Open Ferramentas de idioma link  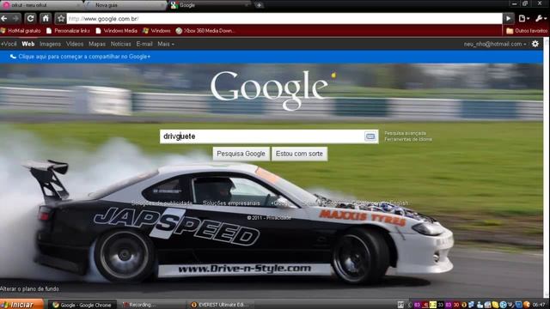[x=408, y=139]
